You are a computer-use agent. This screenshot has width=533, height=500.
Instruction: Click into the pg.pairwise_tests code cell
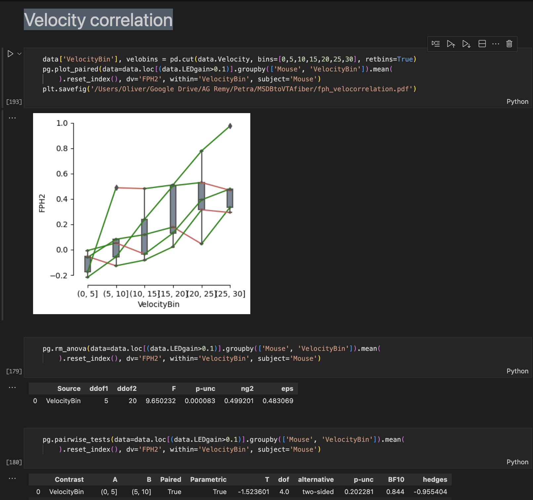278,448
